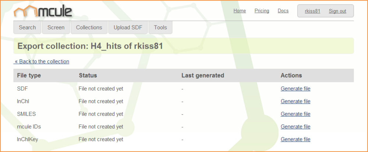Image resolution: width=368 pixels, height=152 pixels.
Task: Generate the InChIKey file
Action: click(296, 139)
